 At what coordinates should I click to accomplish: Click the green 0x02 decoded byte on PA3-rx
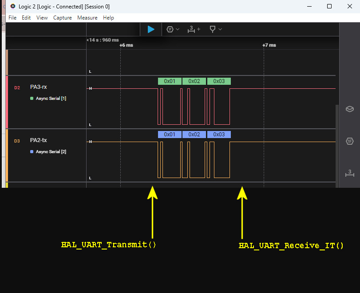point(194,81)
